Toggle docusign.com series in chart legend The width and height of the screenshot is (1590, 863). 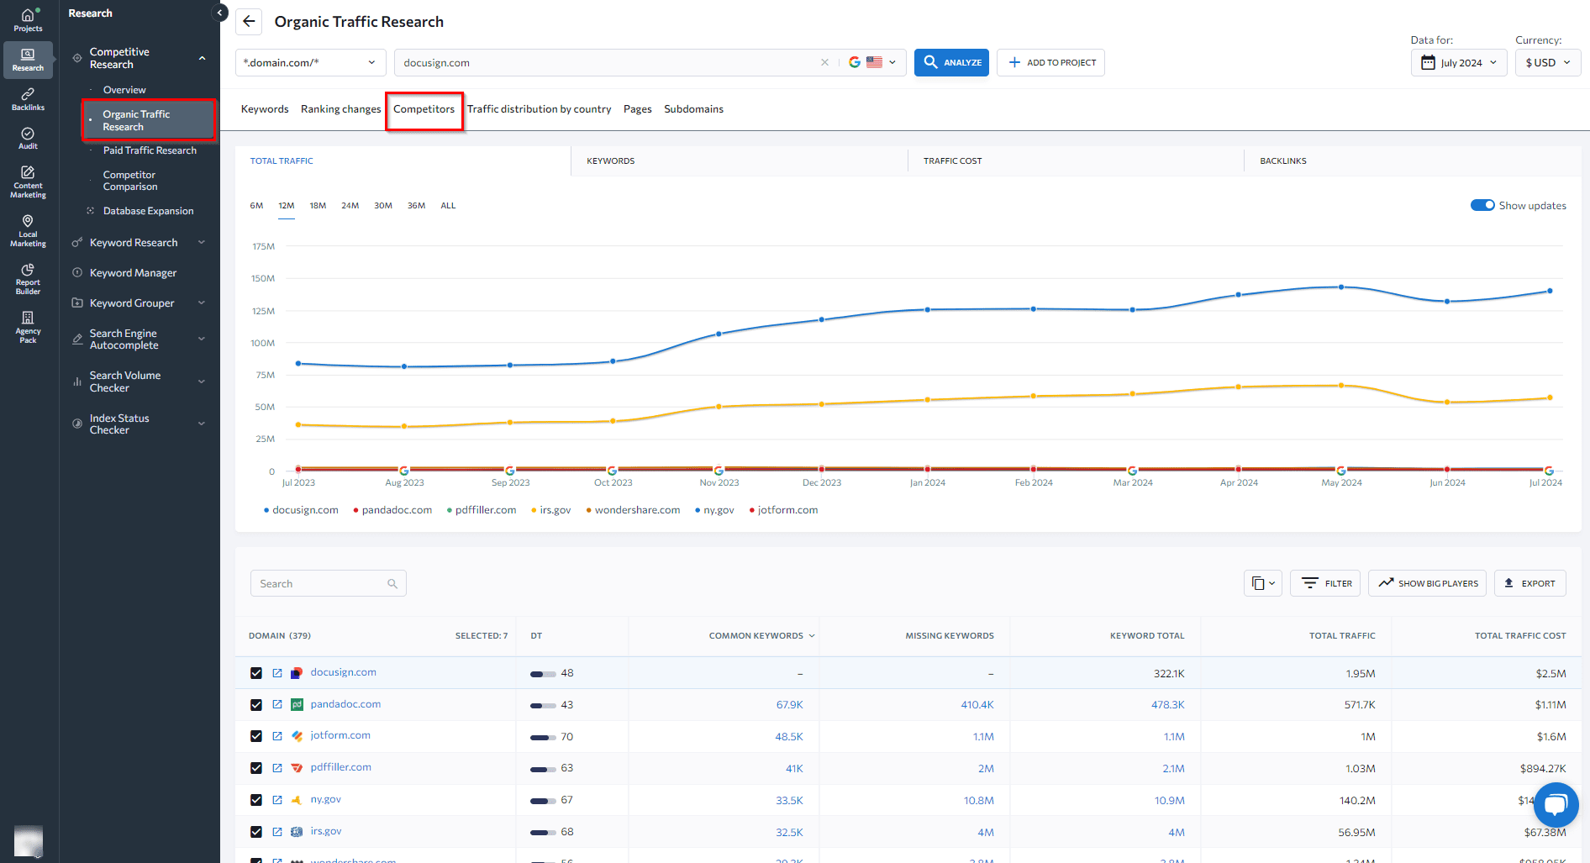pyautogui.click(x=301, y=510)
